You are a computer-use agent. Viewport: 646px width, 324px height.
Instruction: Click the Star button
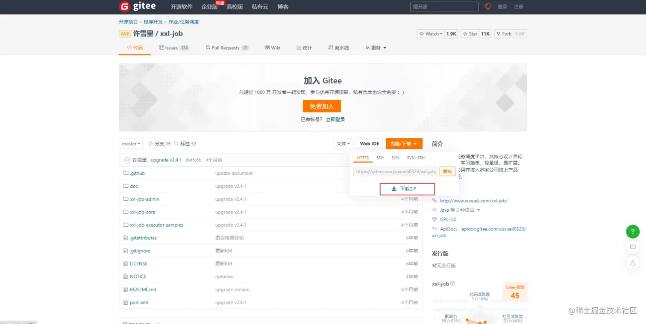[x=470, y=34]
